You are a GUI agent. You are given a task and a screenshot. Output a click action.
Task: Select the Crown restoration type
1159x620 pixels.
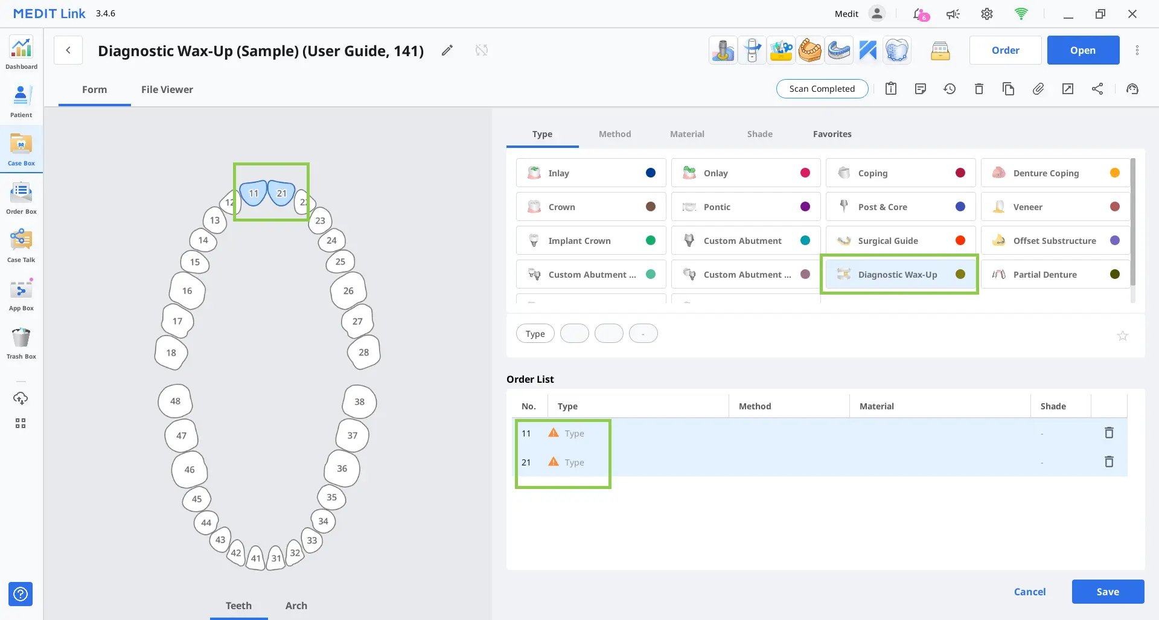591,206
